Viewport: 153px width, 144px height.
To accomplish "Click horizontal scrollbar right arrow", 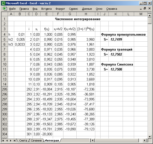I will click(x=144, y=141).
